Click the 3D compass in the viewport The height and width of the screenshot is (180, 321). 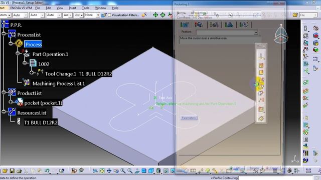pyautogui.click(x=281, y=34)
